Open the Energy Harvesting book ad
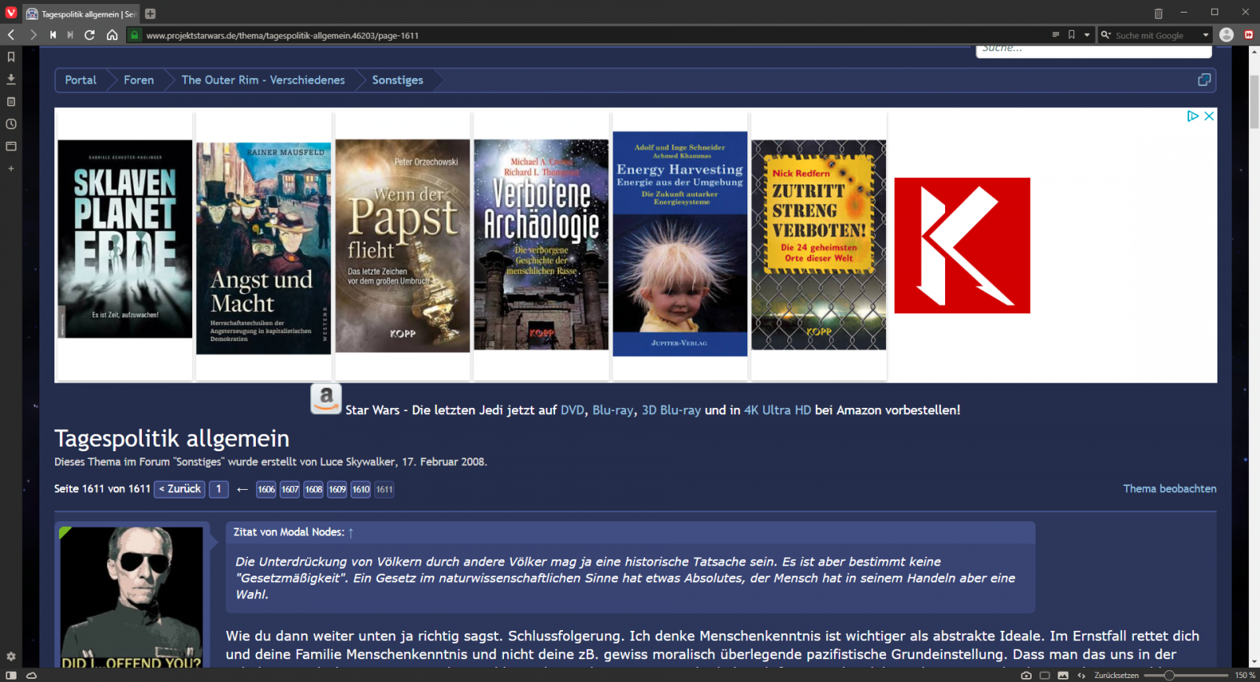 680,246
